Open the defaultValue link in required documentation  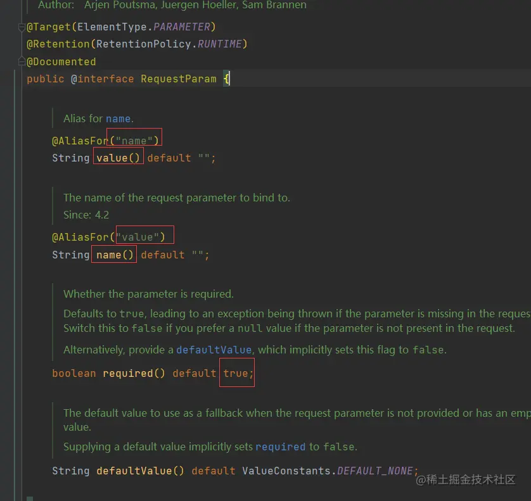click(x=214, y=350)
